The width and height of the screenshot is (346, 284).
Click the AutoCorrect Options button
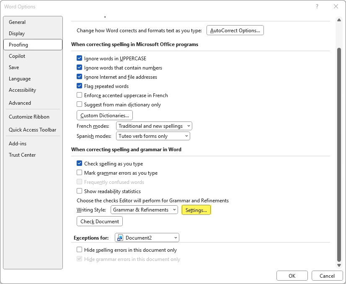click(x=235, y=30)
